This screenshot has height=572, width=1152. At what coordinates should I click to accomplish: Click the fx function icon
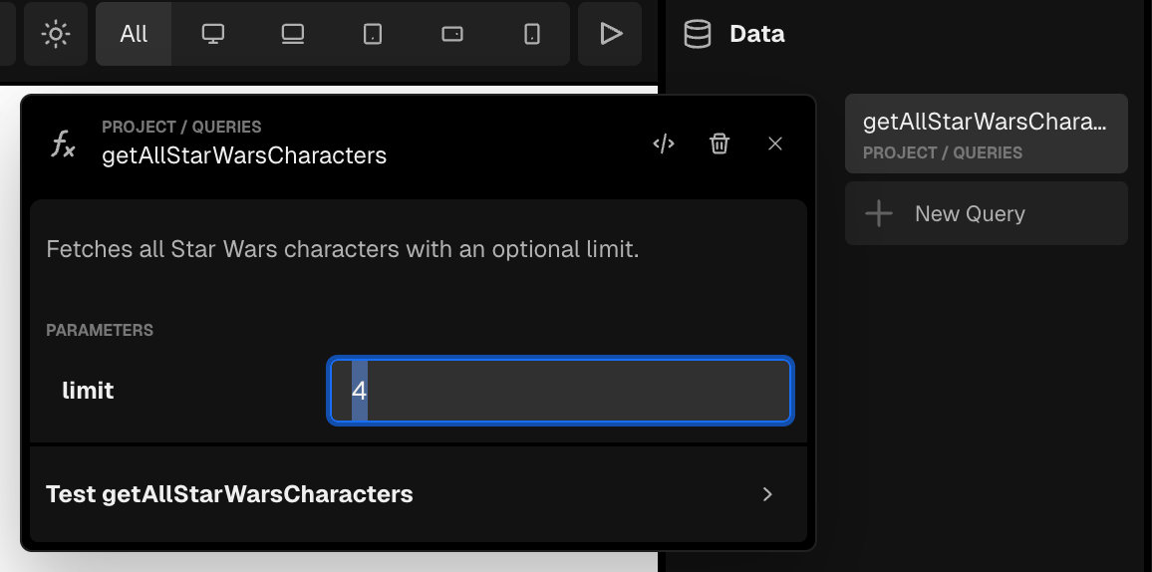pyautogui.click(x=63, y=143)
